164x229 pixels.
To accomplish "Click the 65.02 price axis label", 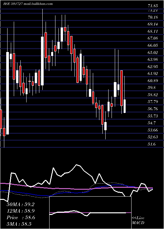I will (x=153, y=52).
